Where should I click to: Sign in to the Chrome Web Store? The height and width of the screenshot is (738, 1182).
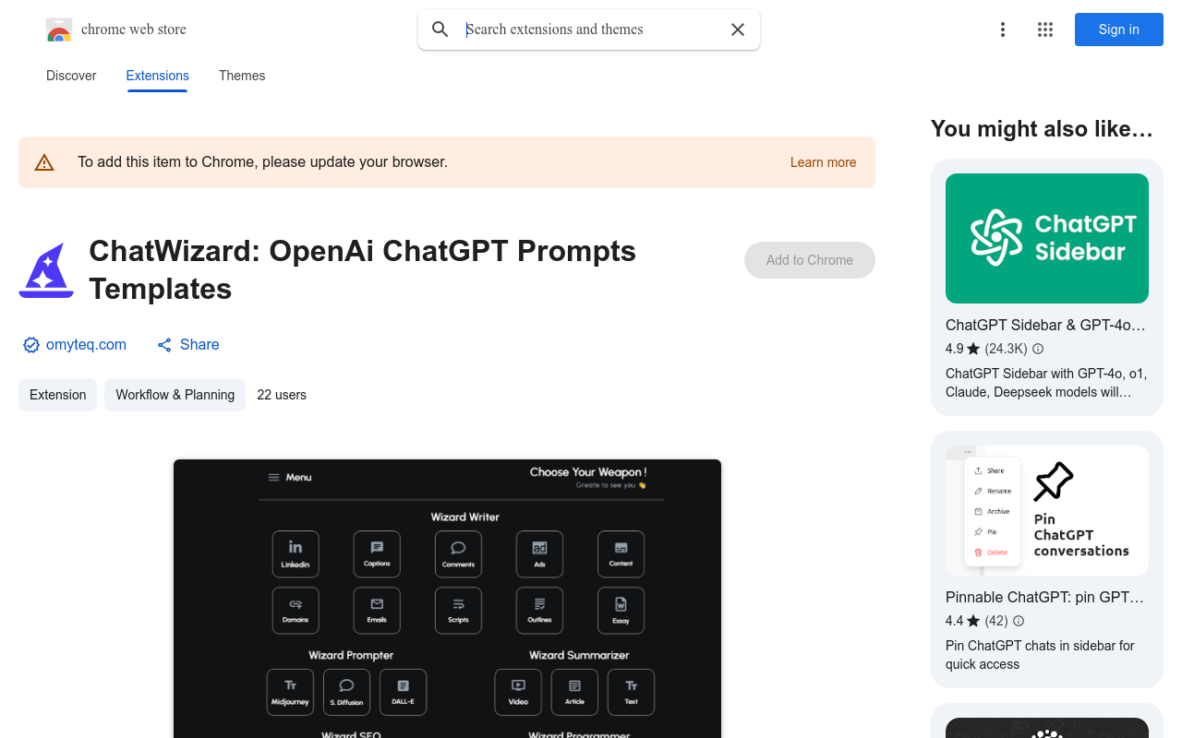[1118, 30]
